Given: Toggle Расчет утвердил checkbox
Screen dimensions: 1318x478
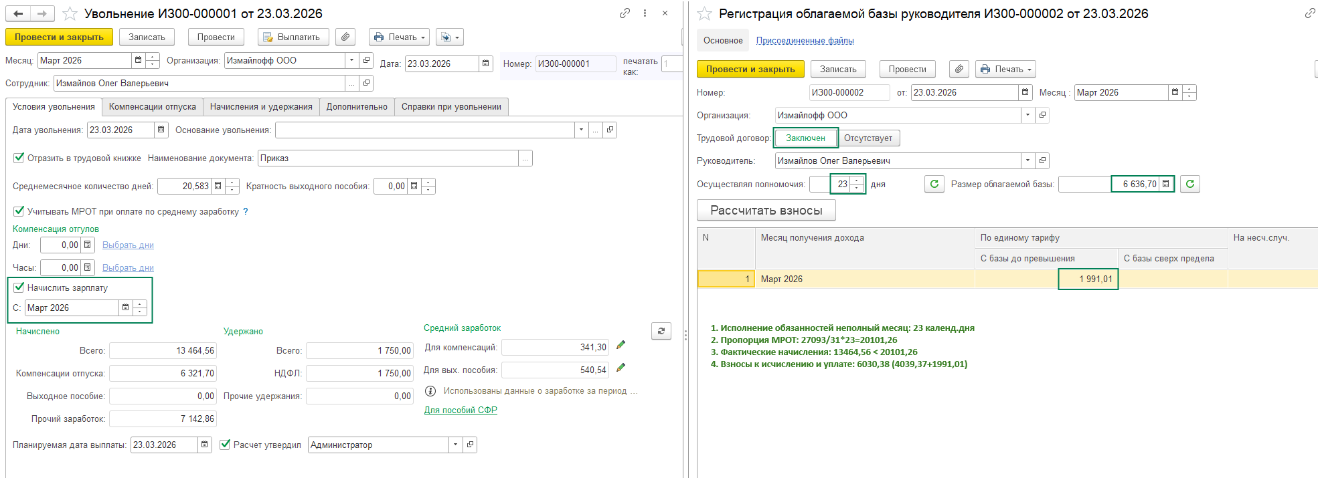Looking at the screenshot, I should 225,445.
